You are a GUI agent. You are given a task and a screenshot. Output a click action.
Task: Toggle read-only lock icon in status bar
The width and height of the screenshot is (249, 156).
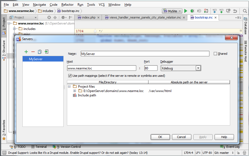pos(238,153)
